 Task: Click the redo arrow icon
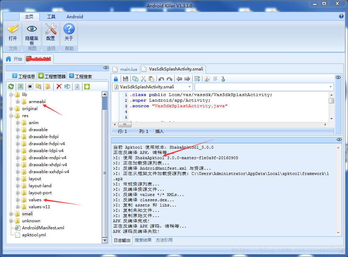[x=169, y=79]
